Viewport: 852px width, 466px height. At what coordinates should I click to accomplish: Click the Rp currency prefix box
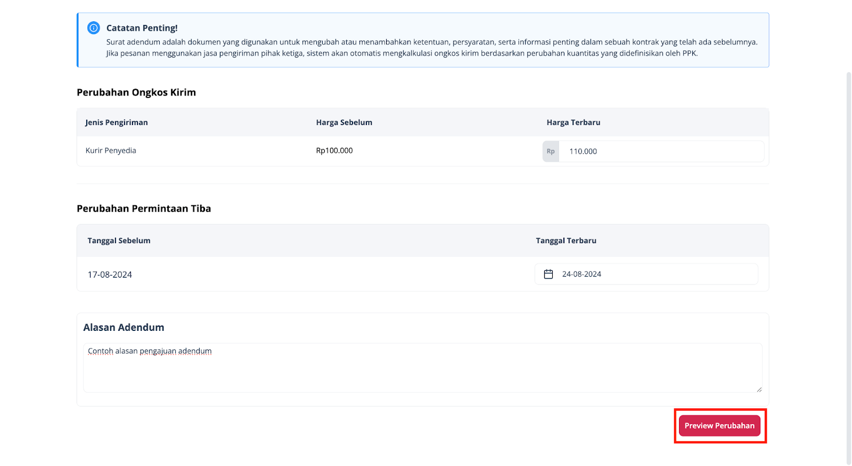pyautogui.click(x=551, y=152)
